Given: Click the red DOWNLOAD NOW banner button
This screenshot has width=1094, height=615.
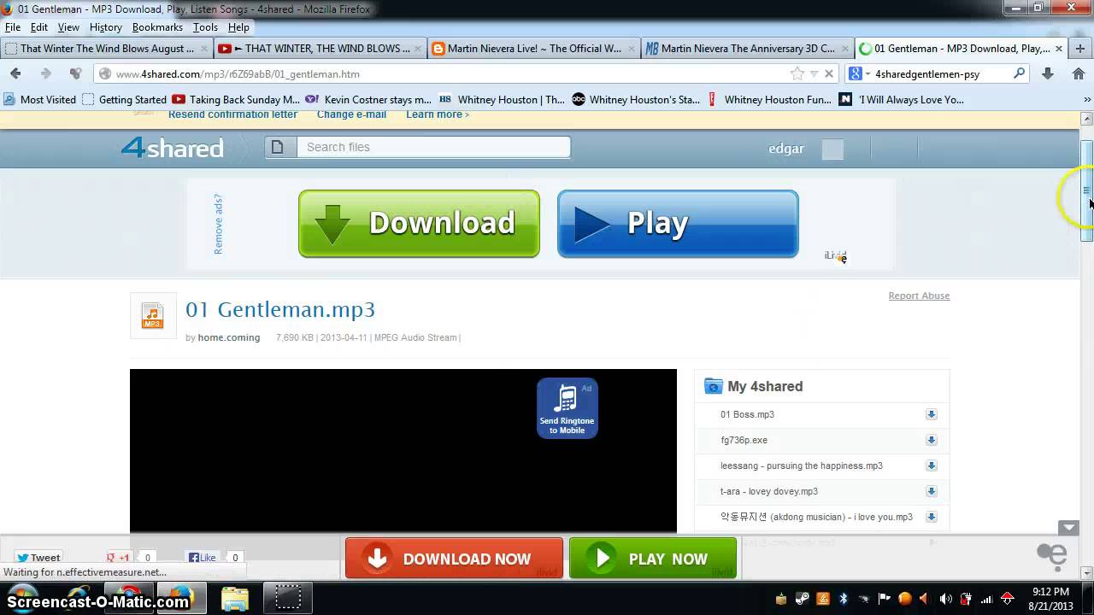Looking at the screenshot, I should pyautogui.click(x=454, y=559).
